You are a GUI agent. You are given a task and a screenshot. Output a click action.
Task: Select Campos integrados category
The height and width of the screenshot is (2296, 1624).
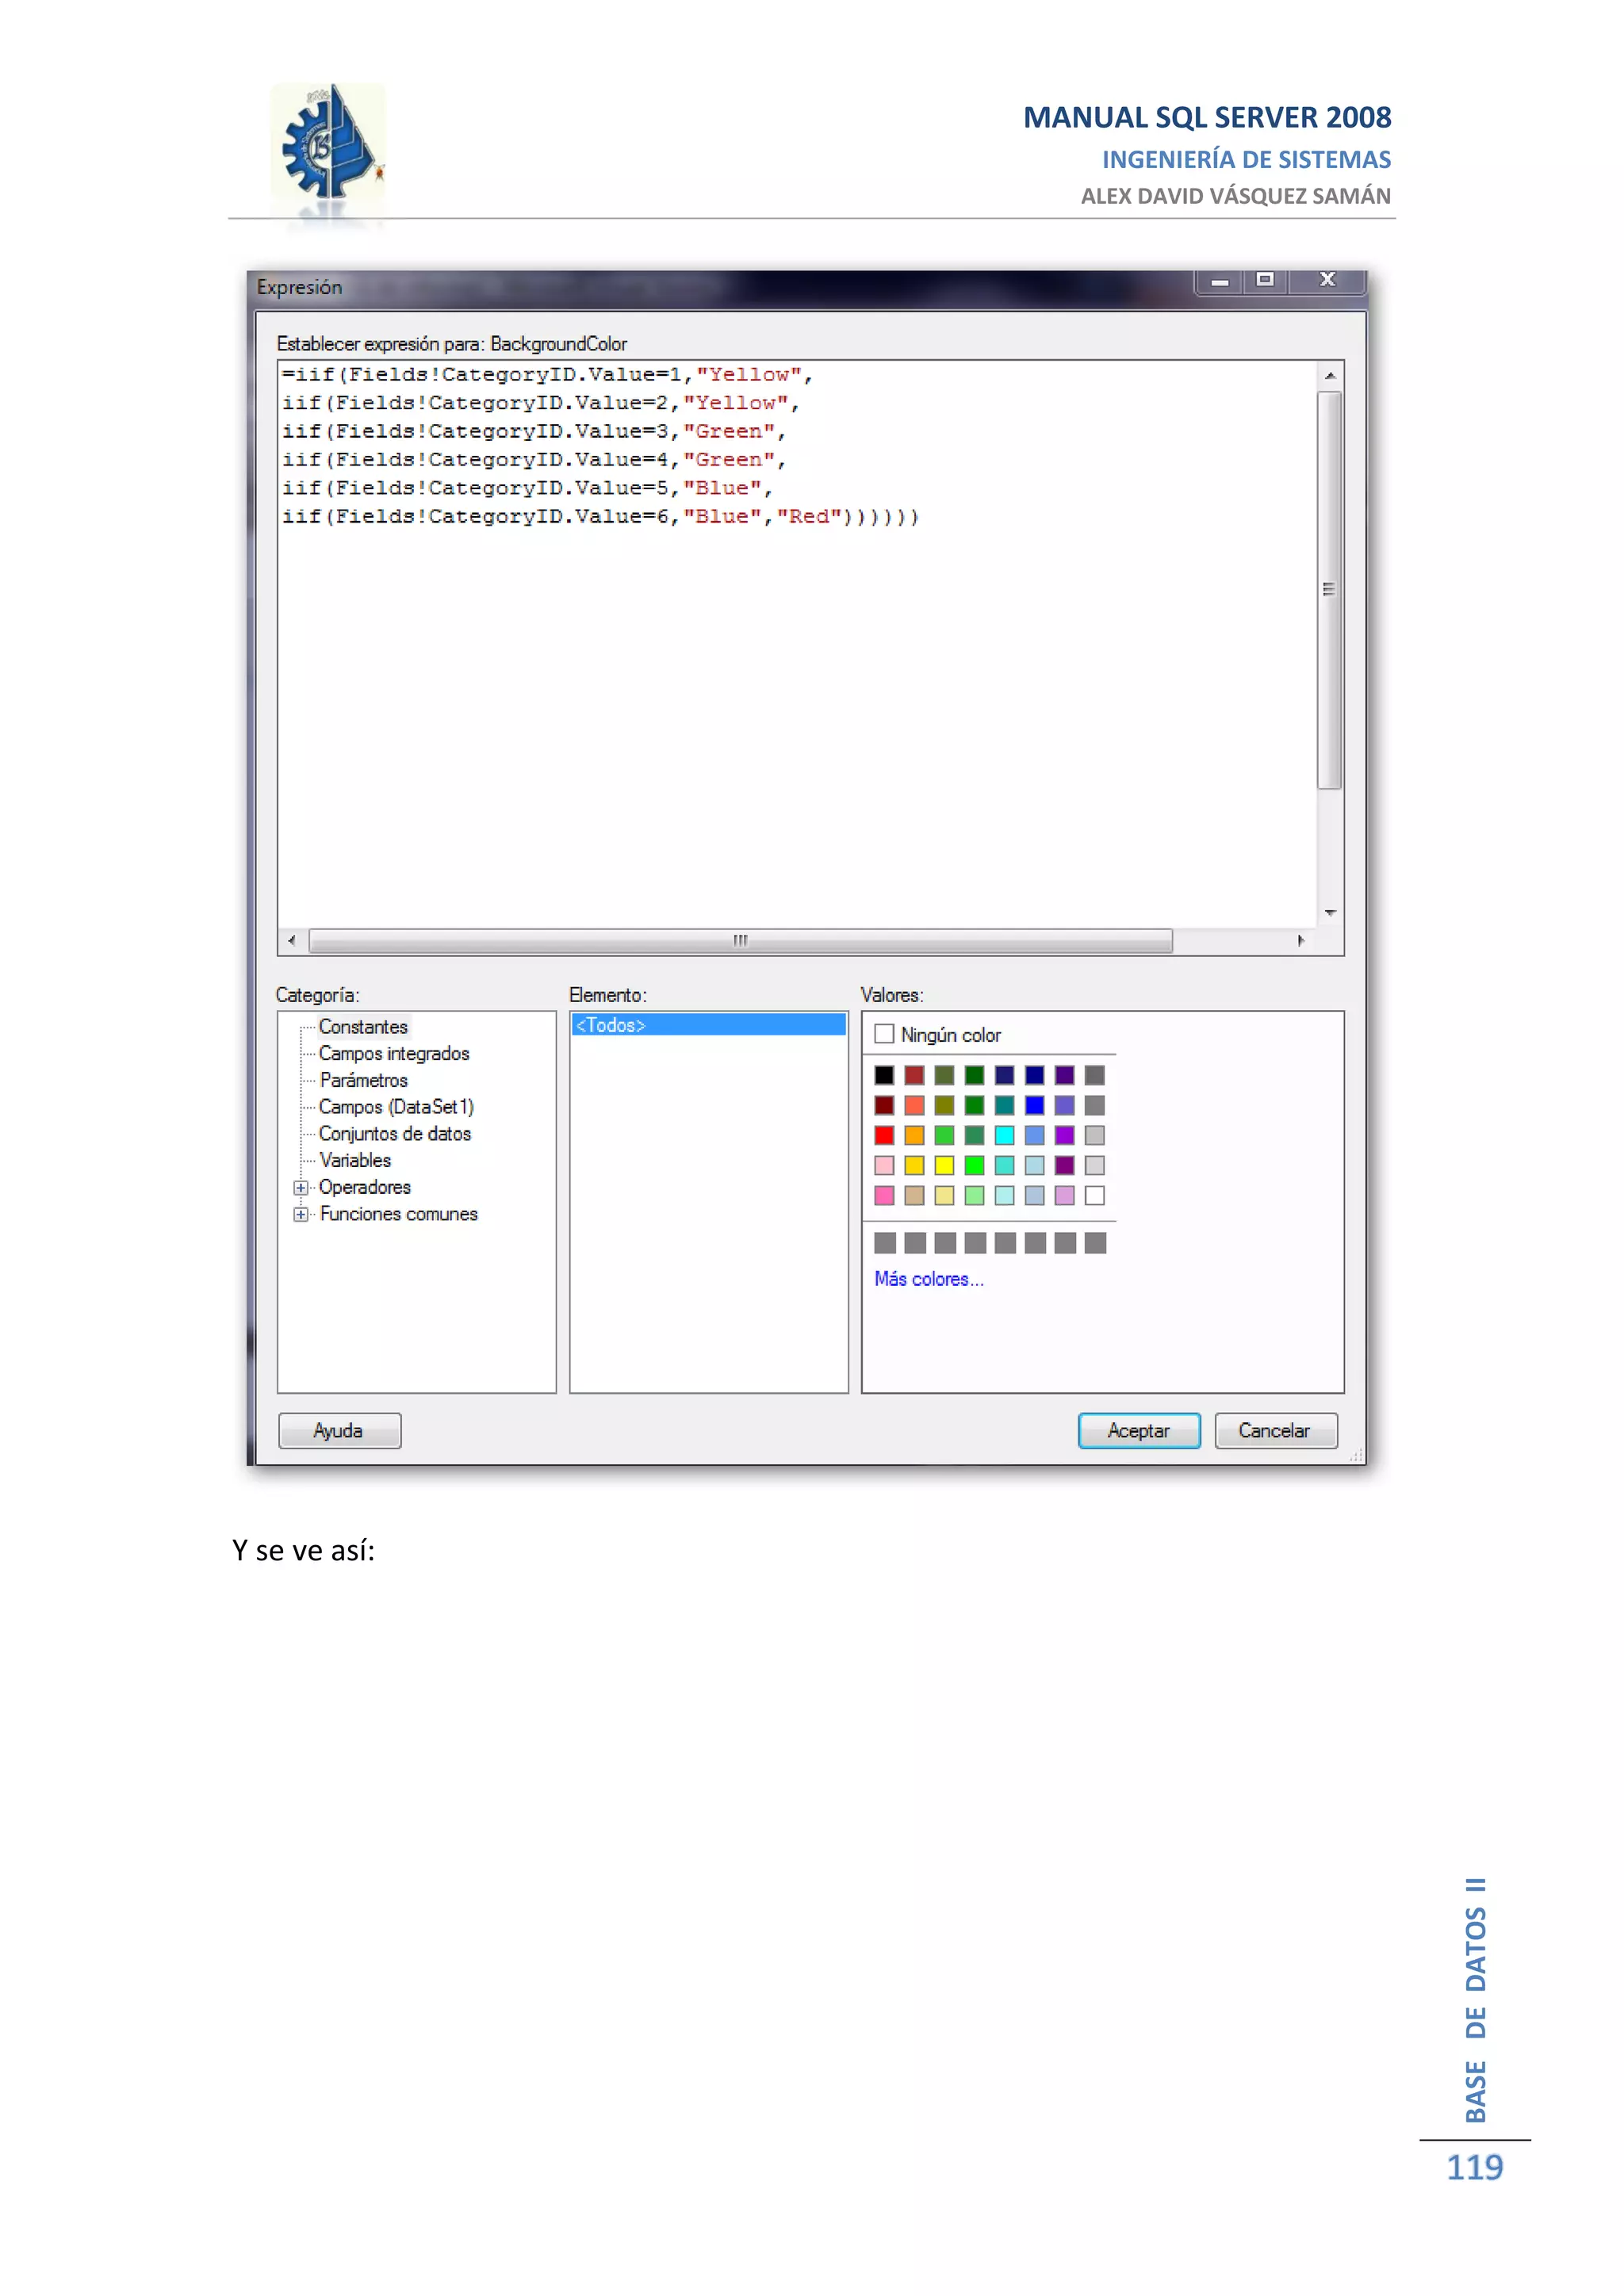[394, 1054]
